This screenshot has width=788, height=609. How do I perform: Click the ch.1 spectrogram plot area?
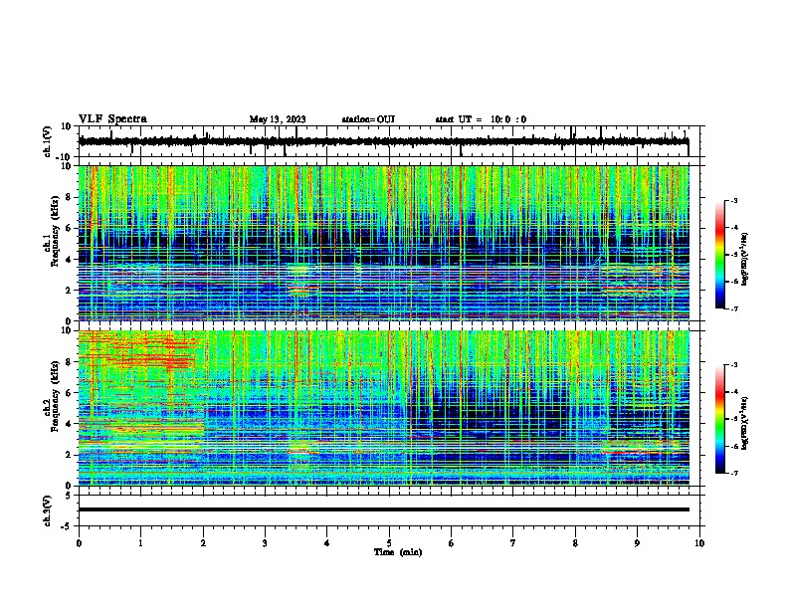(384, 243)
